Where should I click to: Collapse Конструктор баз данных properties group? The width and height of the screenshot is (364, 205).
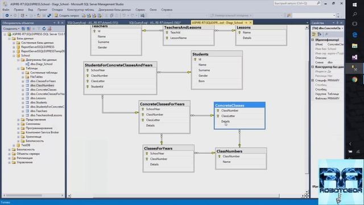313,67
